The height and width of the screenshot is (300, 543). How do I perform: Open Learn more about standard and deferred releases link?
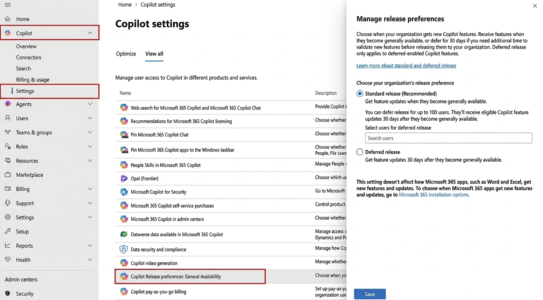coord(406,66)
